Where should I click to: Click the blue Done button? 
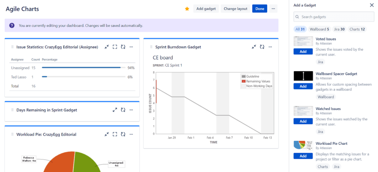[260, 8]
